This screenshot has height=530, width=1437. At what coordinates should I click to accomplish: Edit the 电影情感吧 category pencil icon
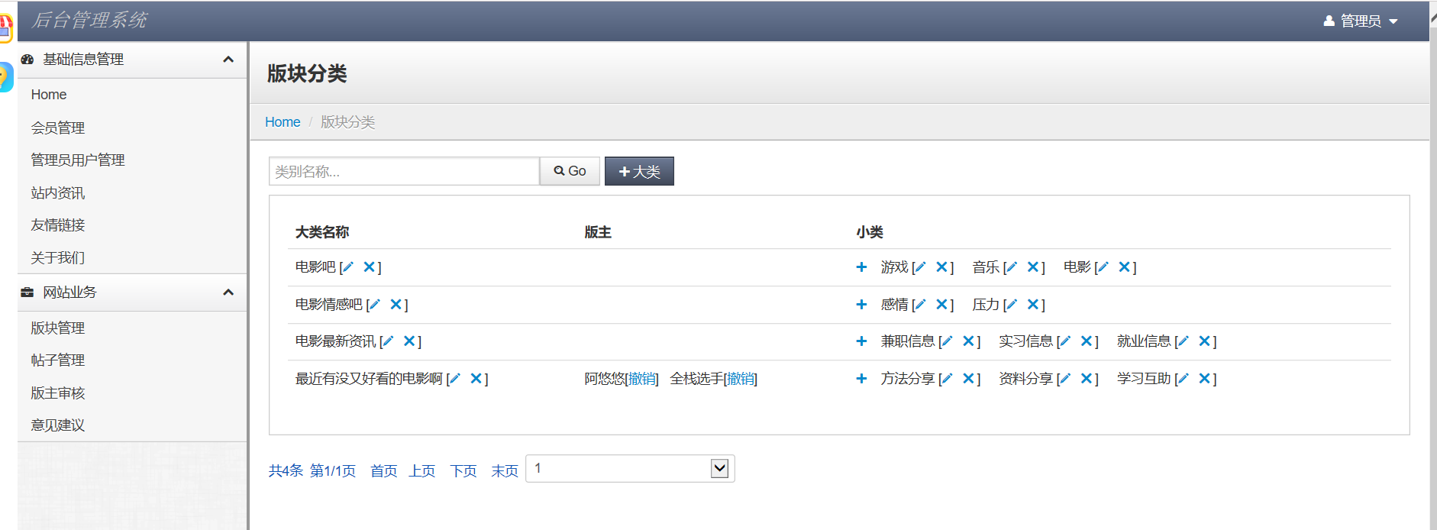pyautogui.click(x=374, y=305)
